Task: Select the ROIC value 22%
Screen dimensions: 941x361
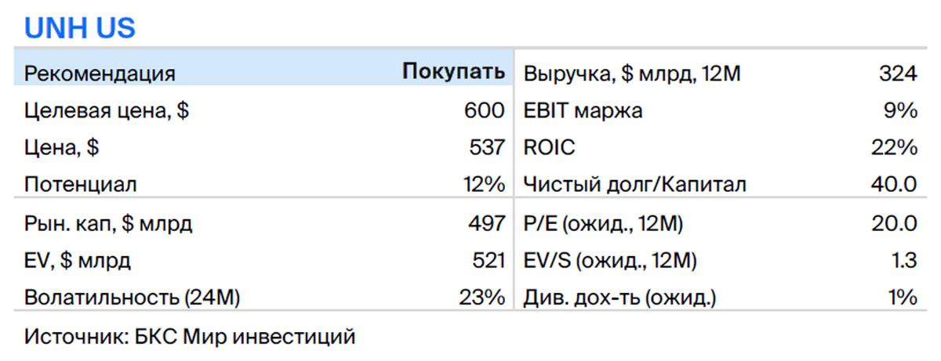Action: pyautogui.click(x=896, y=149)
